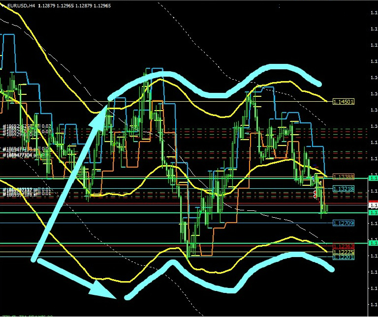This screenshot has width=378, height=317.
Task: Click the 1.12275 yellow price label
Action: coord(343,252)
